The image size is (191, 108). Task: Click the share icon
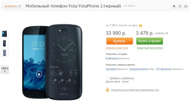coord(180,6)
